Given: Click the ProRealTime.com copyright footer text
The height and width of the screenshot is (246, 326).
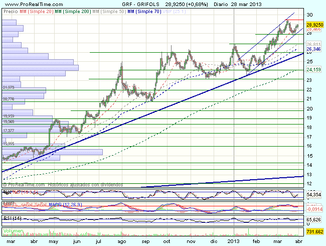Looking at the screenshot, I should (63, 185).
